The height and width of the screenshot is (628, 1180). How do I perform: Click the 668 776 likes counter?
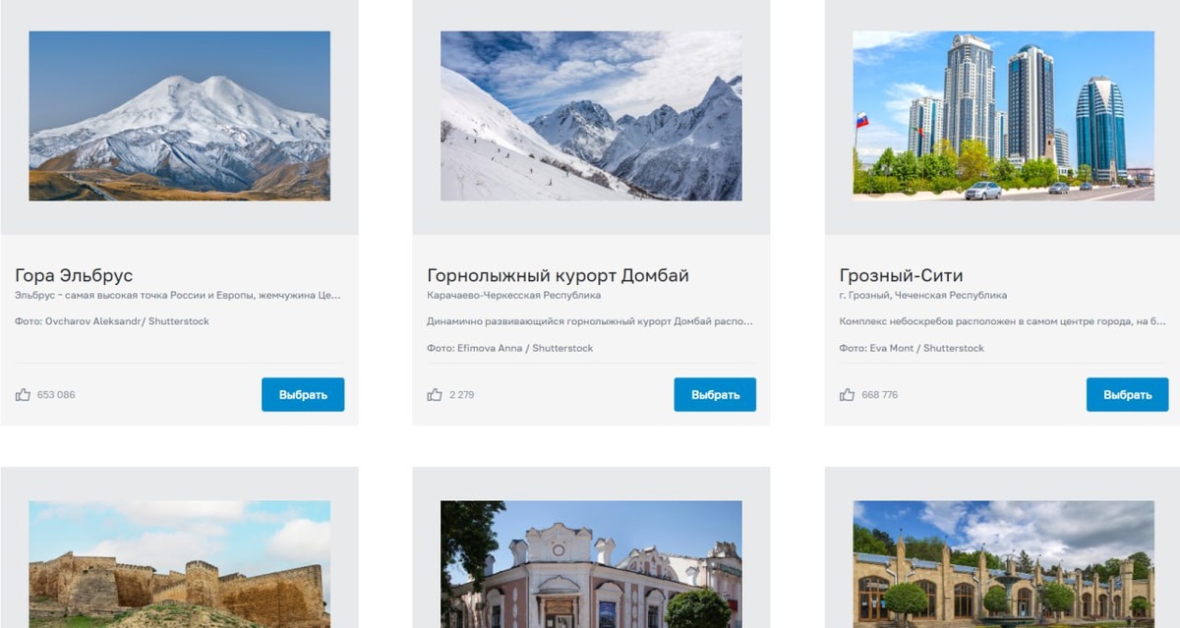tap(880, 395)
